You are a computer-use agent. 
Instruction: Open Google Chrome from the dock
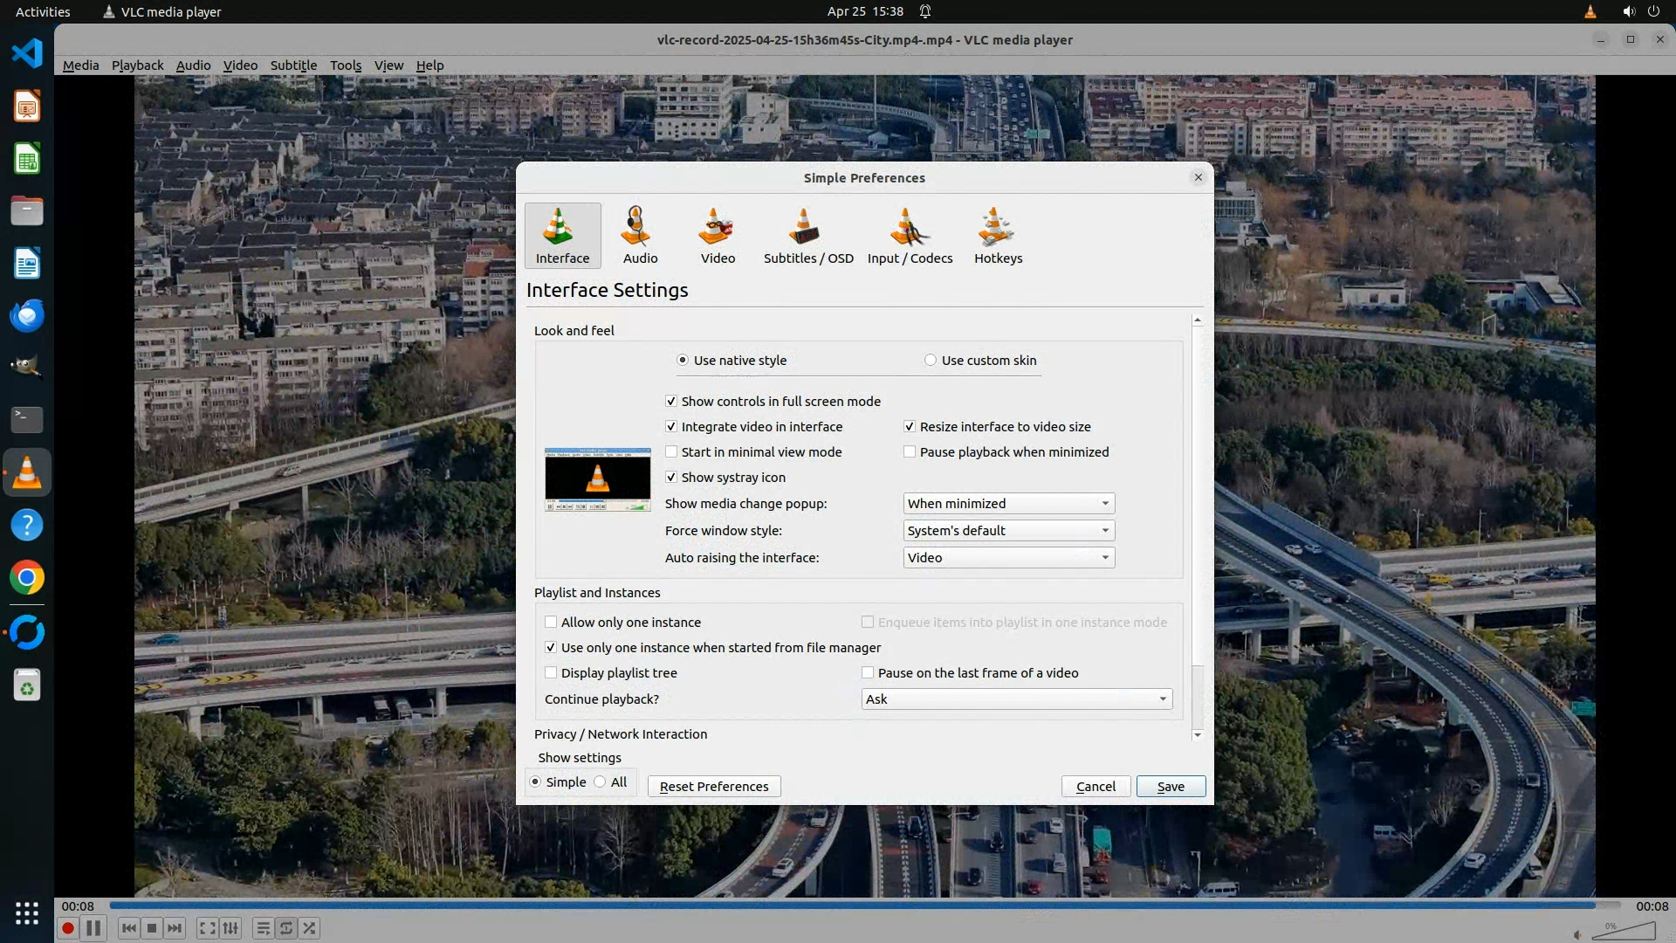pos(27,578)
